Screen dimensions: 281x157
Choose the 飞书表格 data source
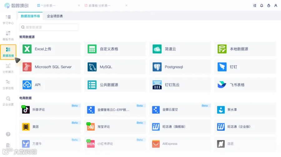coord(245,85)
